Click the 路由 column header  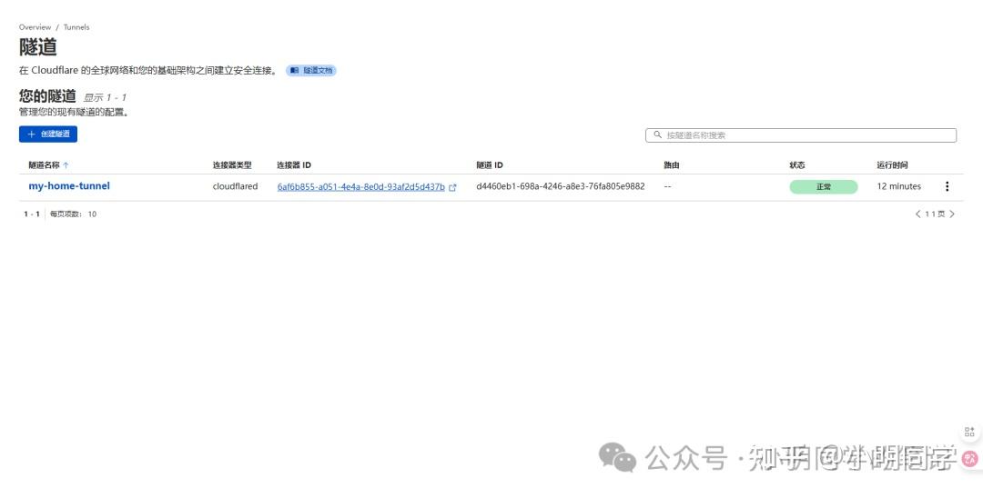click(x=672, y=165)
